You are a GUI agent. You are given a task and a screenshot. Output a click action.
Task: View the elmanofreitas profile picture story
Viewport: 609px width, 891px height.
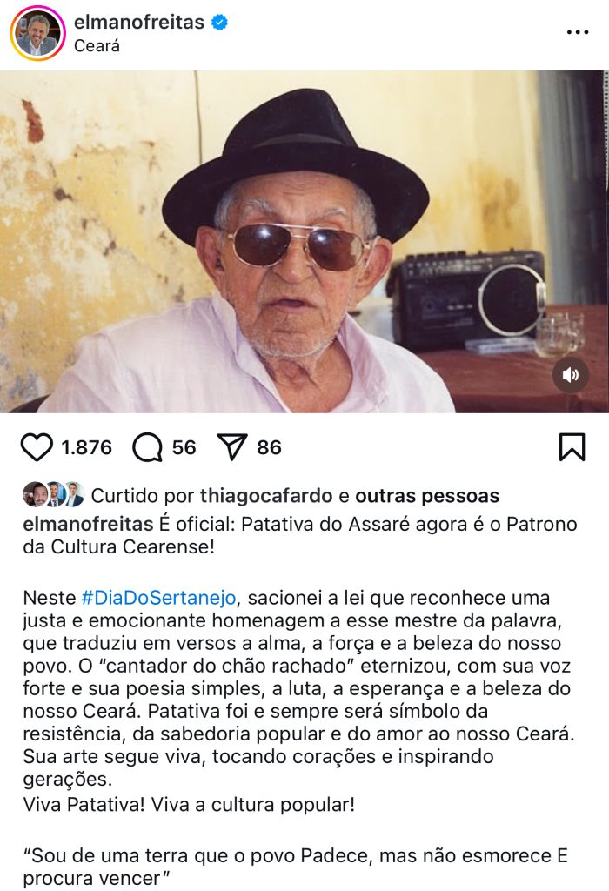pyautogui.click(x=37, y=33)
